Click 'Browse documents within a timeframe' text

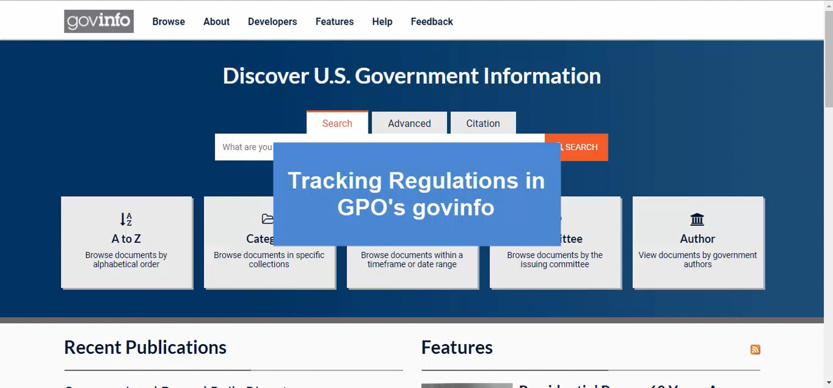coord(412,259)
